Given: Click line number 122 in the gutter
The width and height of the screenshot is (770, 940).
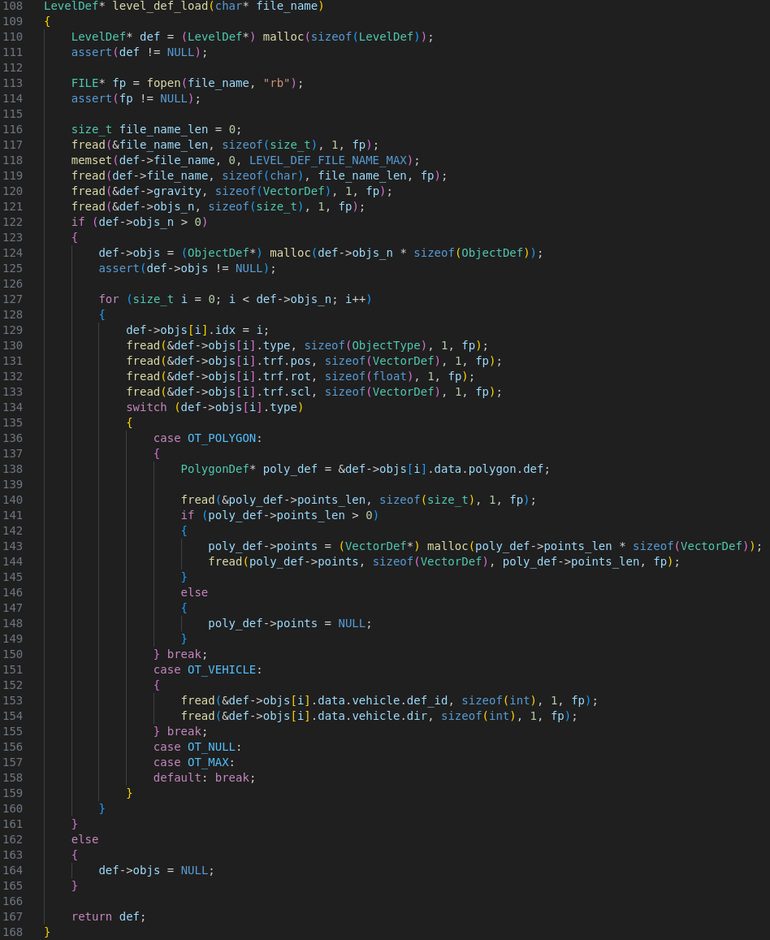Looking at the screenshot, I should (x=12, y=223).
